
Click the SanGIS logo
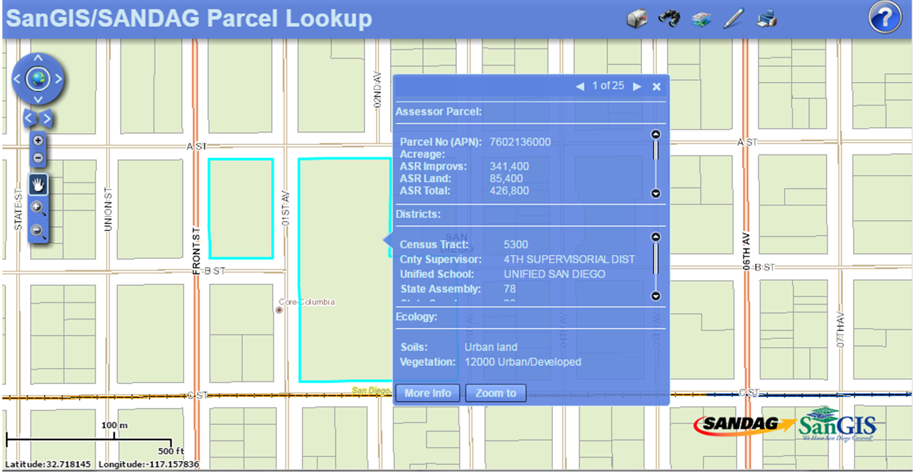836,424
